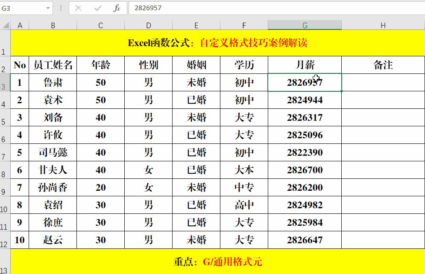Click the vertical dots divider next to Name Box

click(x=60, y=8)
